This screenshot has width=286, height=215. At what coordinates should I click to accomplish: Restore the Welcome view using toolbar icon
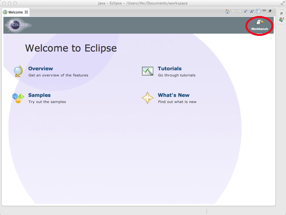point(270,11)
